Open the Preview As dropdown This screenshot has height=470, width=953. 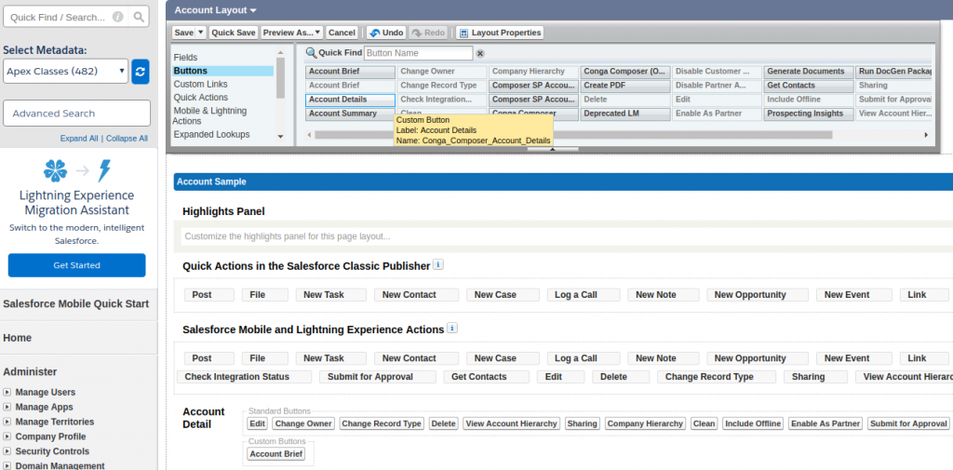click(291, 33)
